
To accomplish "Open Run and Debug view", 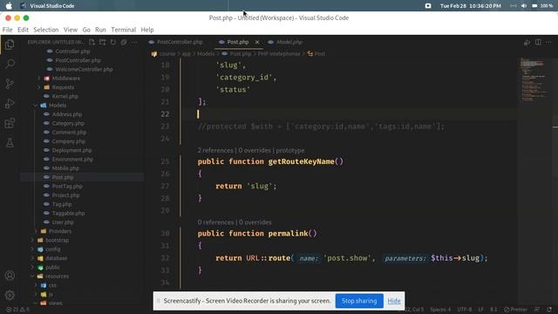I will 10,103.
